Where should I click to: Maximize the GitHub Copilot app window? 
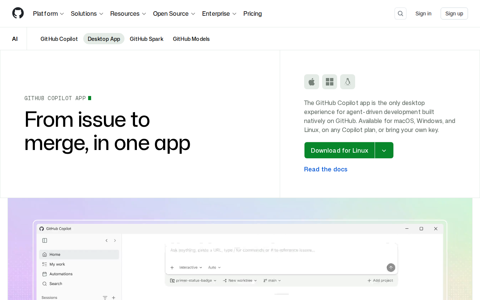click(421, 228)
